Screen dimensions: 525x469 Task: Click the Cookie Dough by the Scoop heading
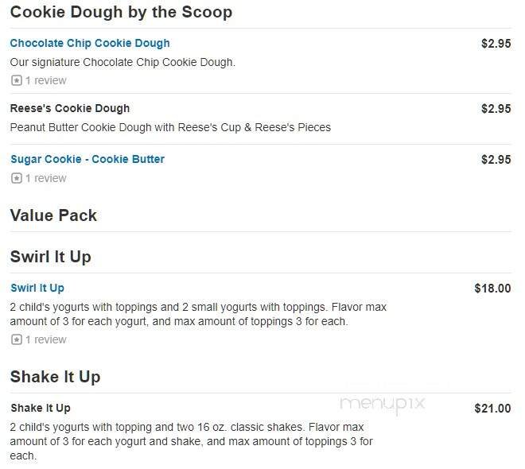point(121,12)
